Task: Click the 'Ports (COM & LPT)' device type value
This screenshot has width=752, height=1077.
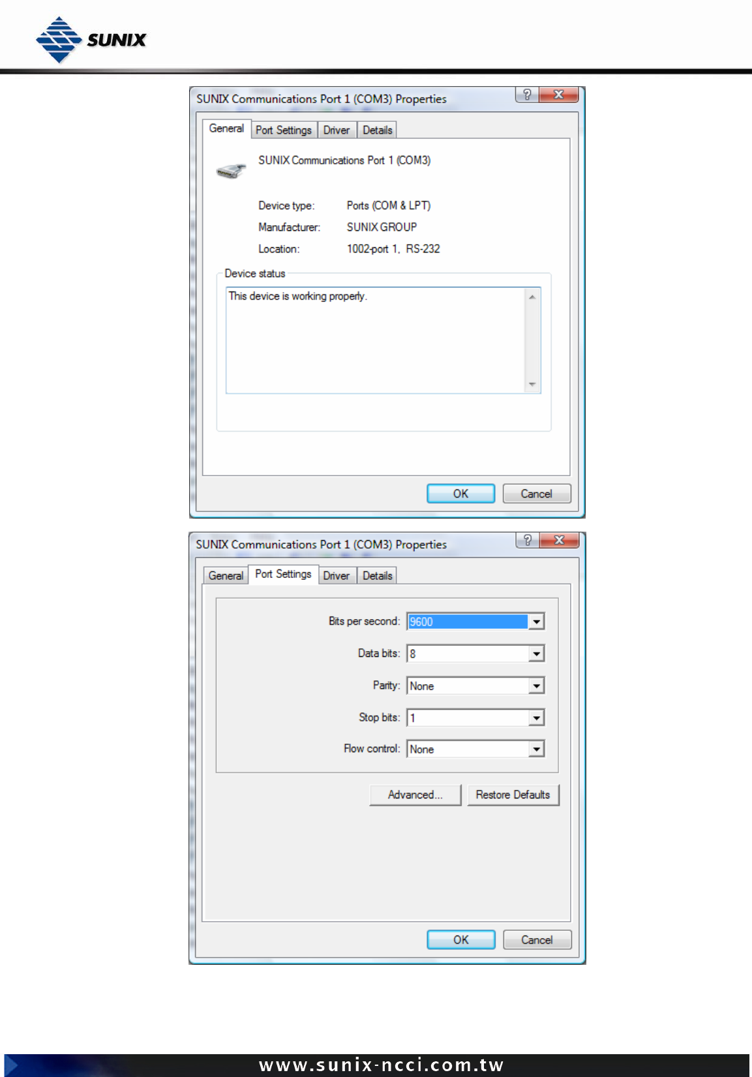Action: point(388,205)
